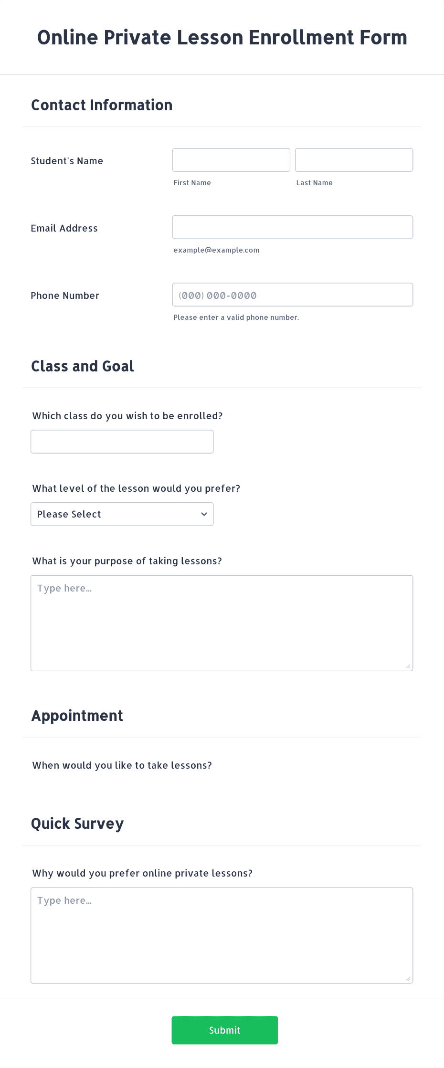
Task: Click the Contact Information section heading
Action: pos(102,105)
